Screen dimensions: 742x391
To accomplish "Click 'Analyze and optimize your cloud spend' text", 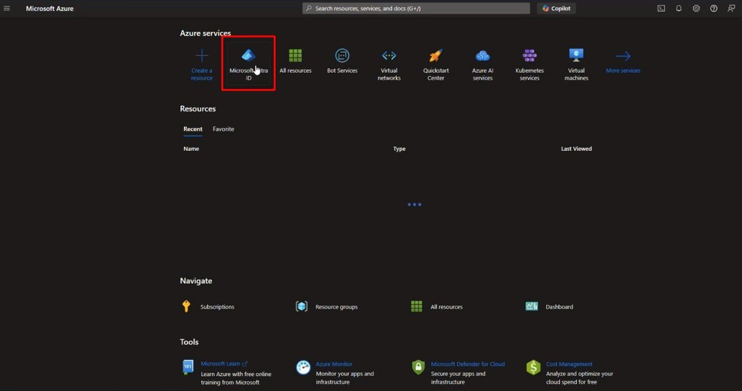I will (x=579, y=378).
